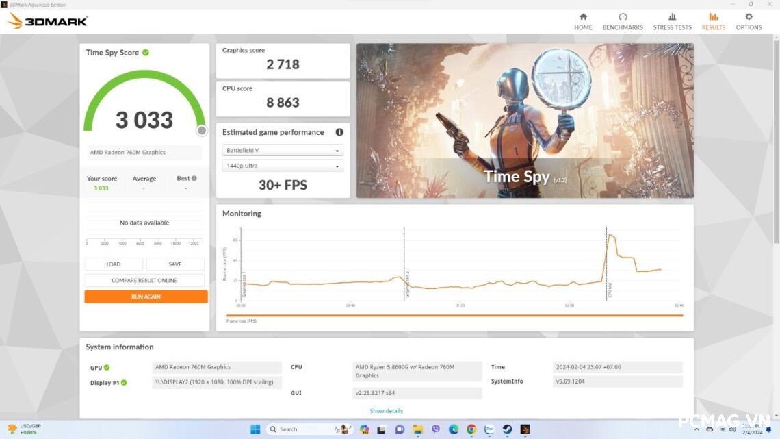This screenshot has height=439, width=780.
Task: Click the green checkmark beside Display #1
Action: pyautogui.click(x=125, y=382)
